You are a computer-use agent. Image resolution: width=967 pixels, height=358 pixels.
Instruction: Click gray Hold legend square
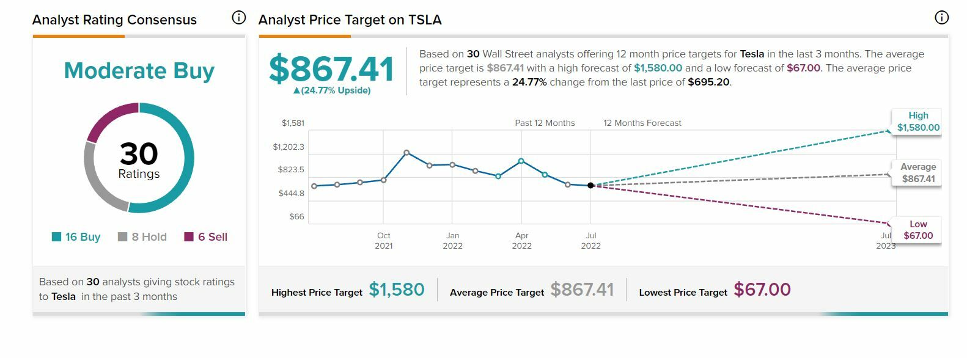tap(122, 237)
